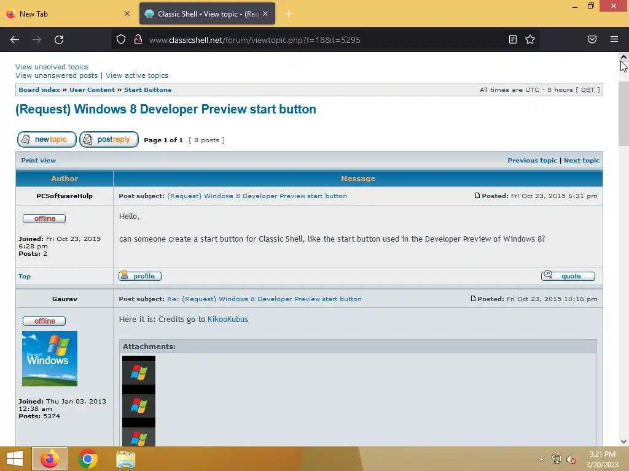629x471 pixels.
Task: Click the scrollbar down arrow
Action: [x=623, y=442]
